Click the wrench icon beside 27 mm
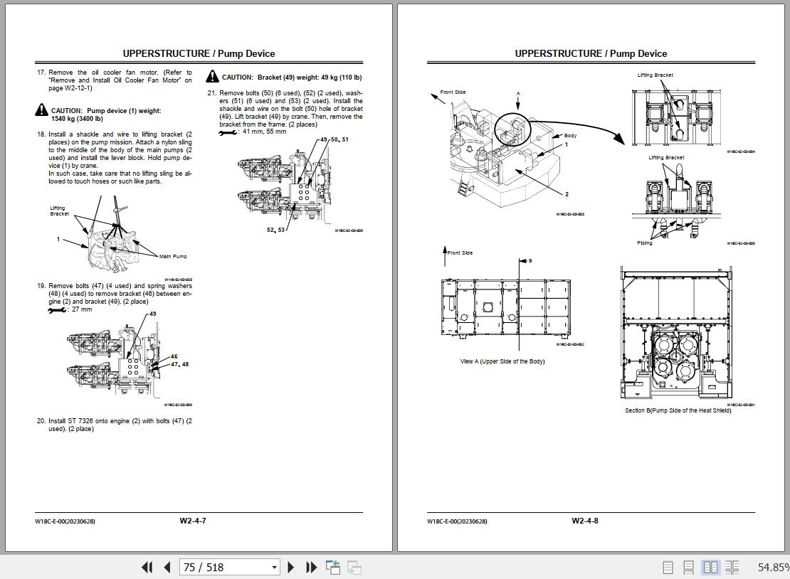This screenshot has height=579, width=790. coord(57,310)
